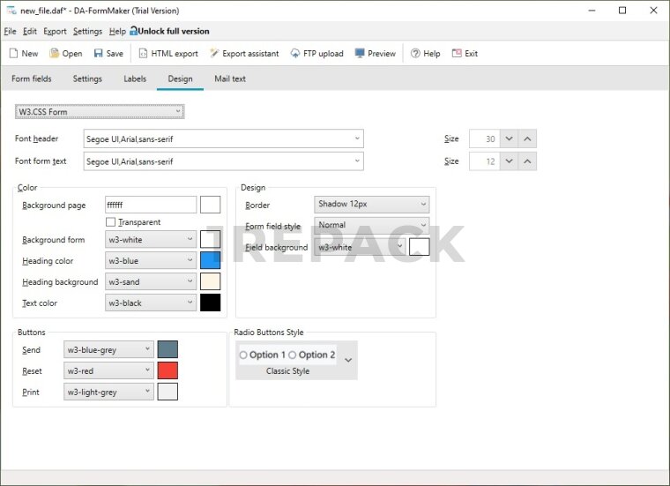Viewport: 670px width, 486px height.
Task: Click the Background page color text field
Action: tap(150, 205)
